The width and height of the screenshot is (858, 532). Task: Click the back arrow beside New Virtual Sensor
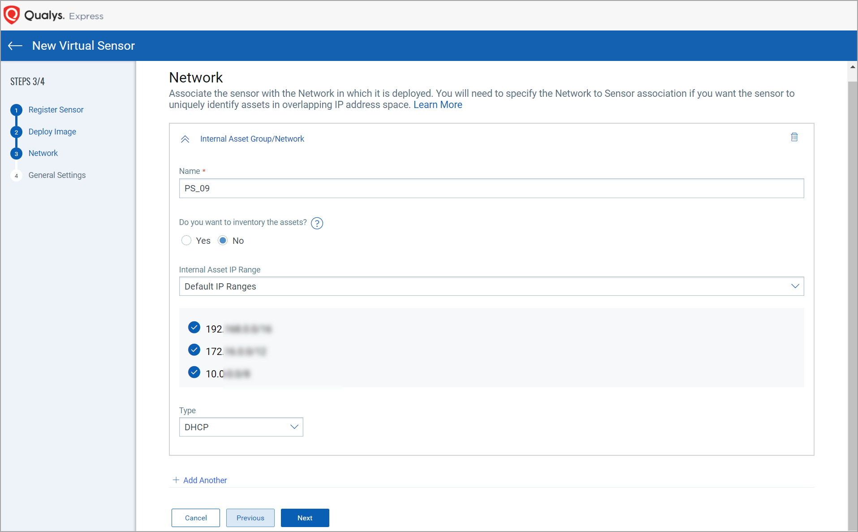pos(15,46)
